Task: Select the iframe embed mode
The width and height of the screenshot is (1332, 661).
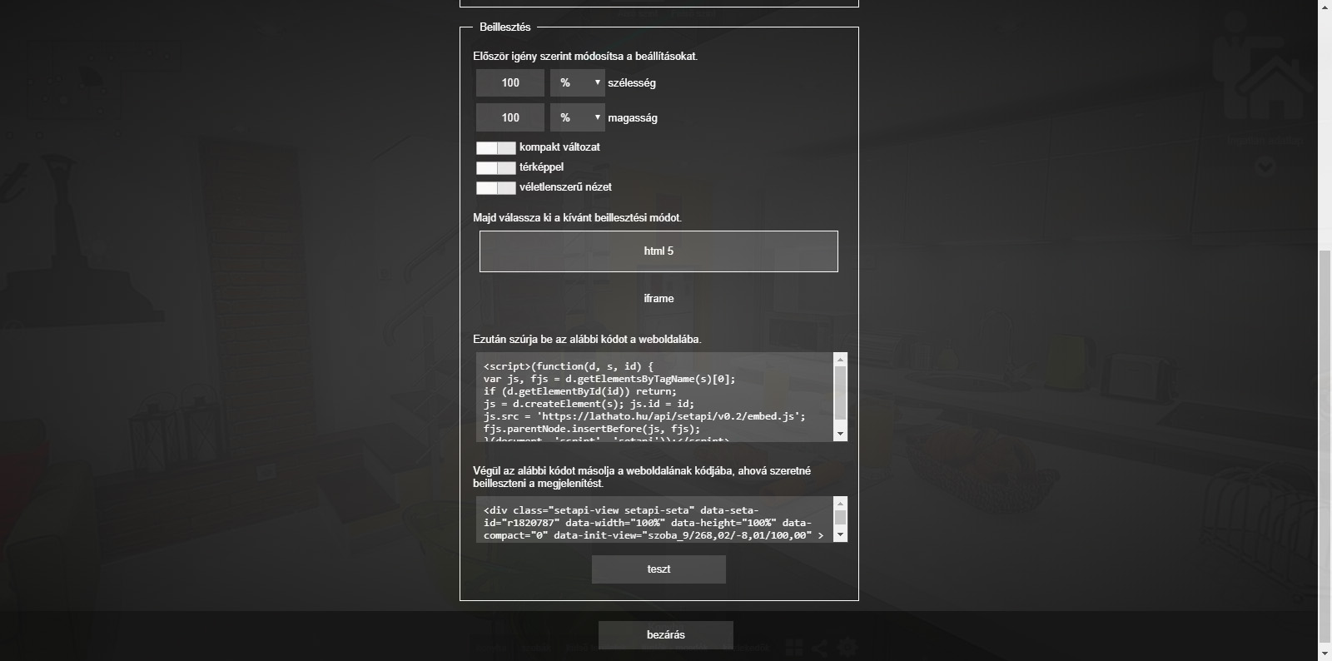Action: click(659, 299)
